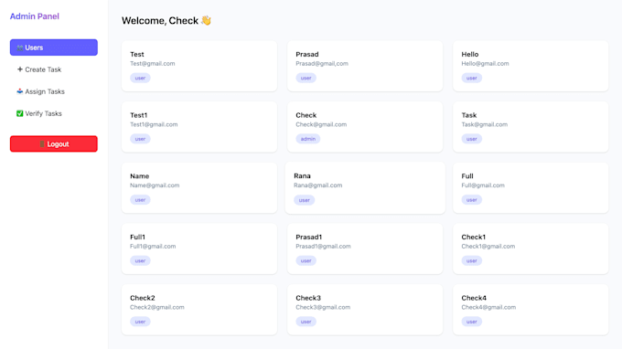Click the user badge on the Hello card
Screen dimensions: 622x349
[x=472, y=78]
